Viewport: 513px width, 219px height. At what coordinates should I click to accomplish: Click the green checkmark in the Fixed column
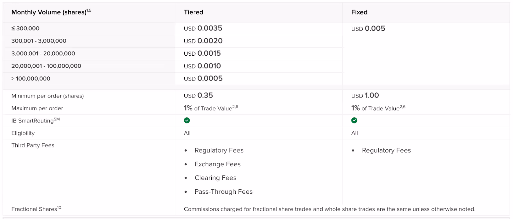[354, 121]
